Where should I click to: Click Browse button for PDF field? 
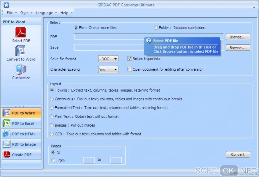point(238,37)
